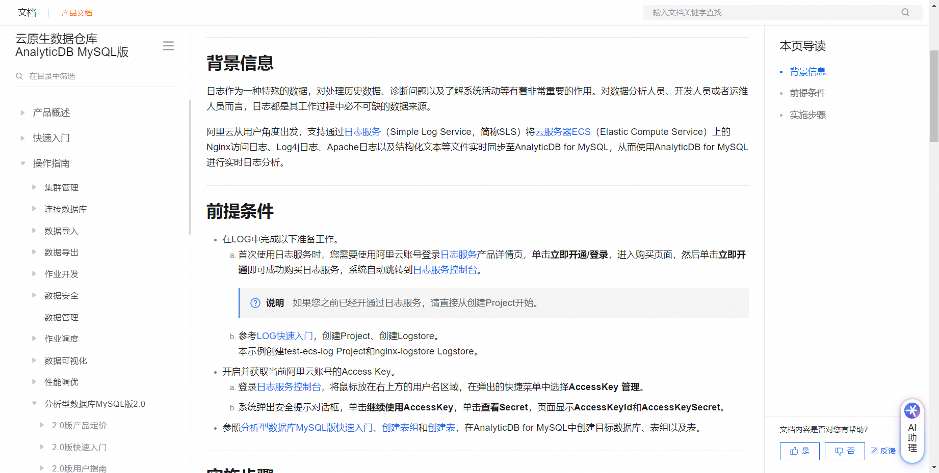Open the AI 助理 floating assistant
Image resolution: width=939 pixels, height=473 pixels.
[912, 431]
